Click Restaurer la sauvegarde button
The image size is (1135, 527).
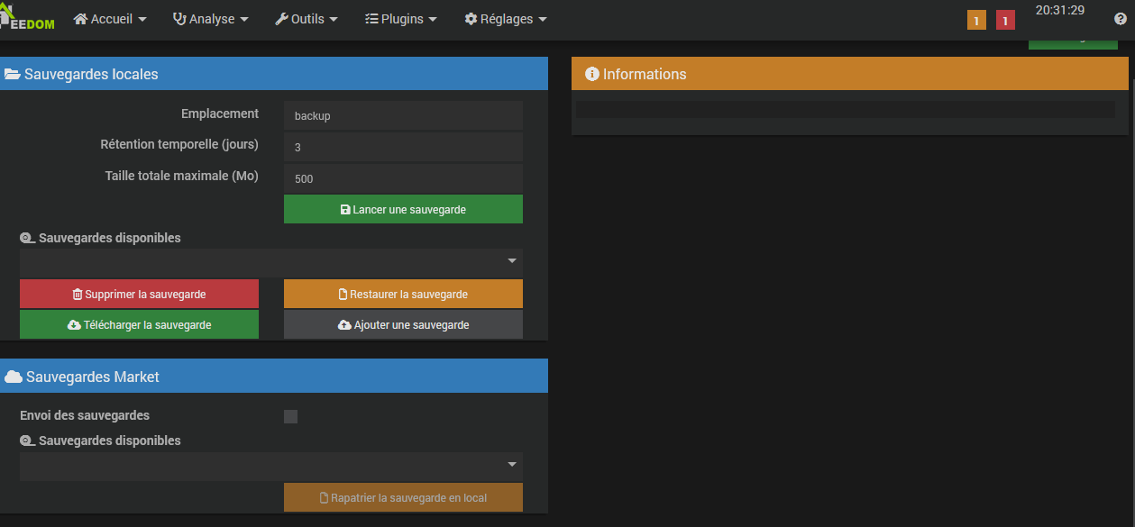pyautogui.click(x=403, y=294)
